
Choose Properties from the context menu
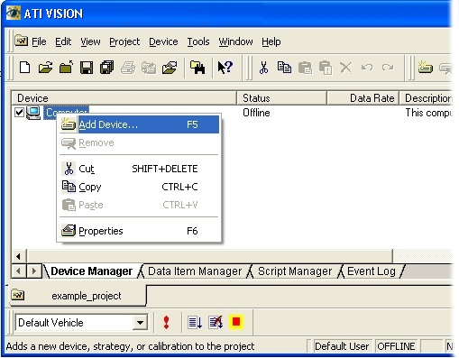click(x=139, y=231)
